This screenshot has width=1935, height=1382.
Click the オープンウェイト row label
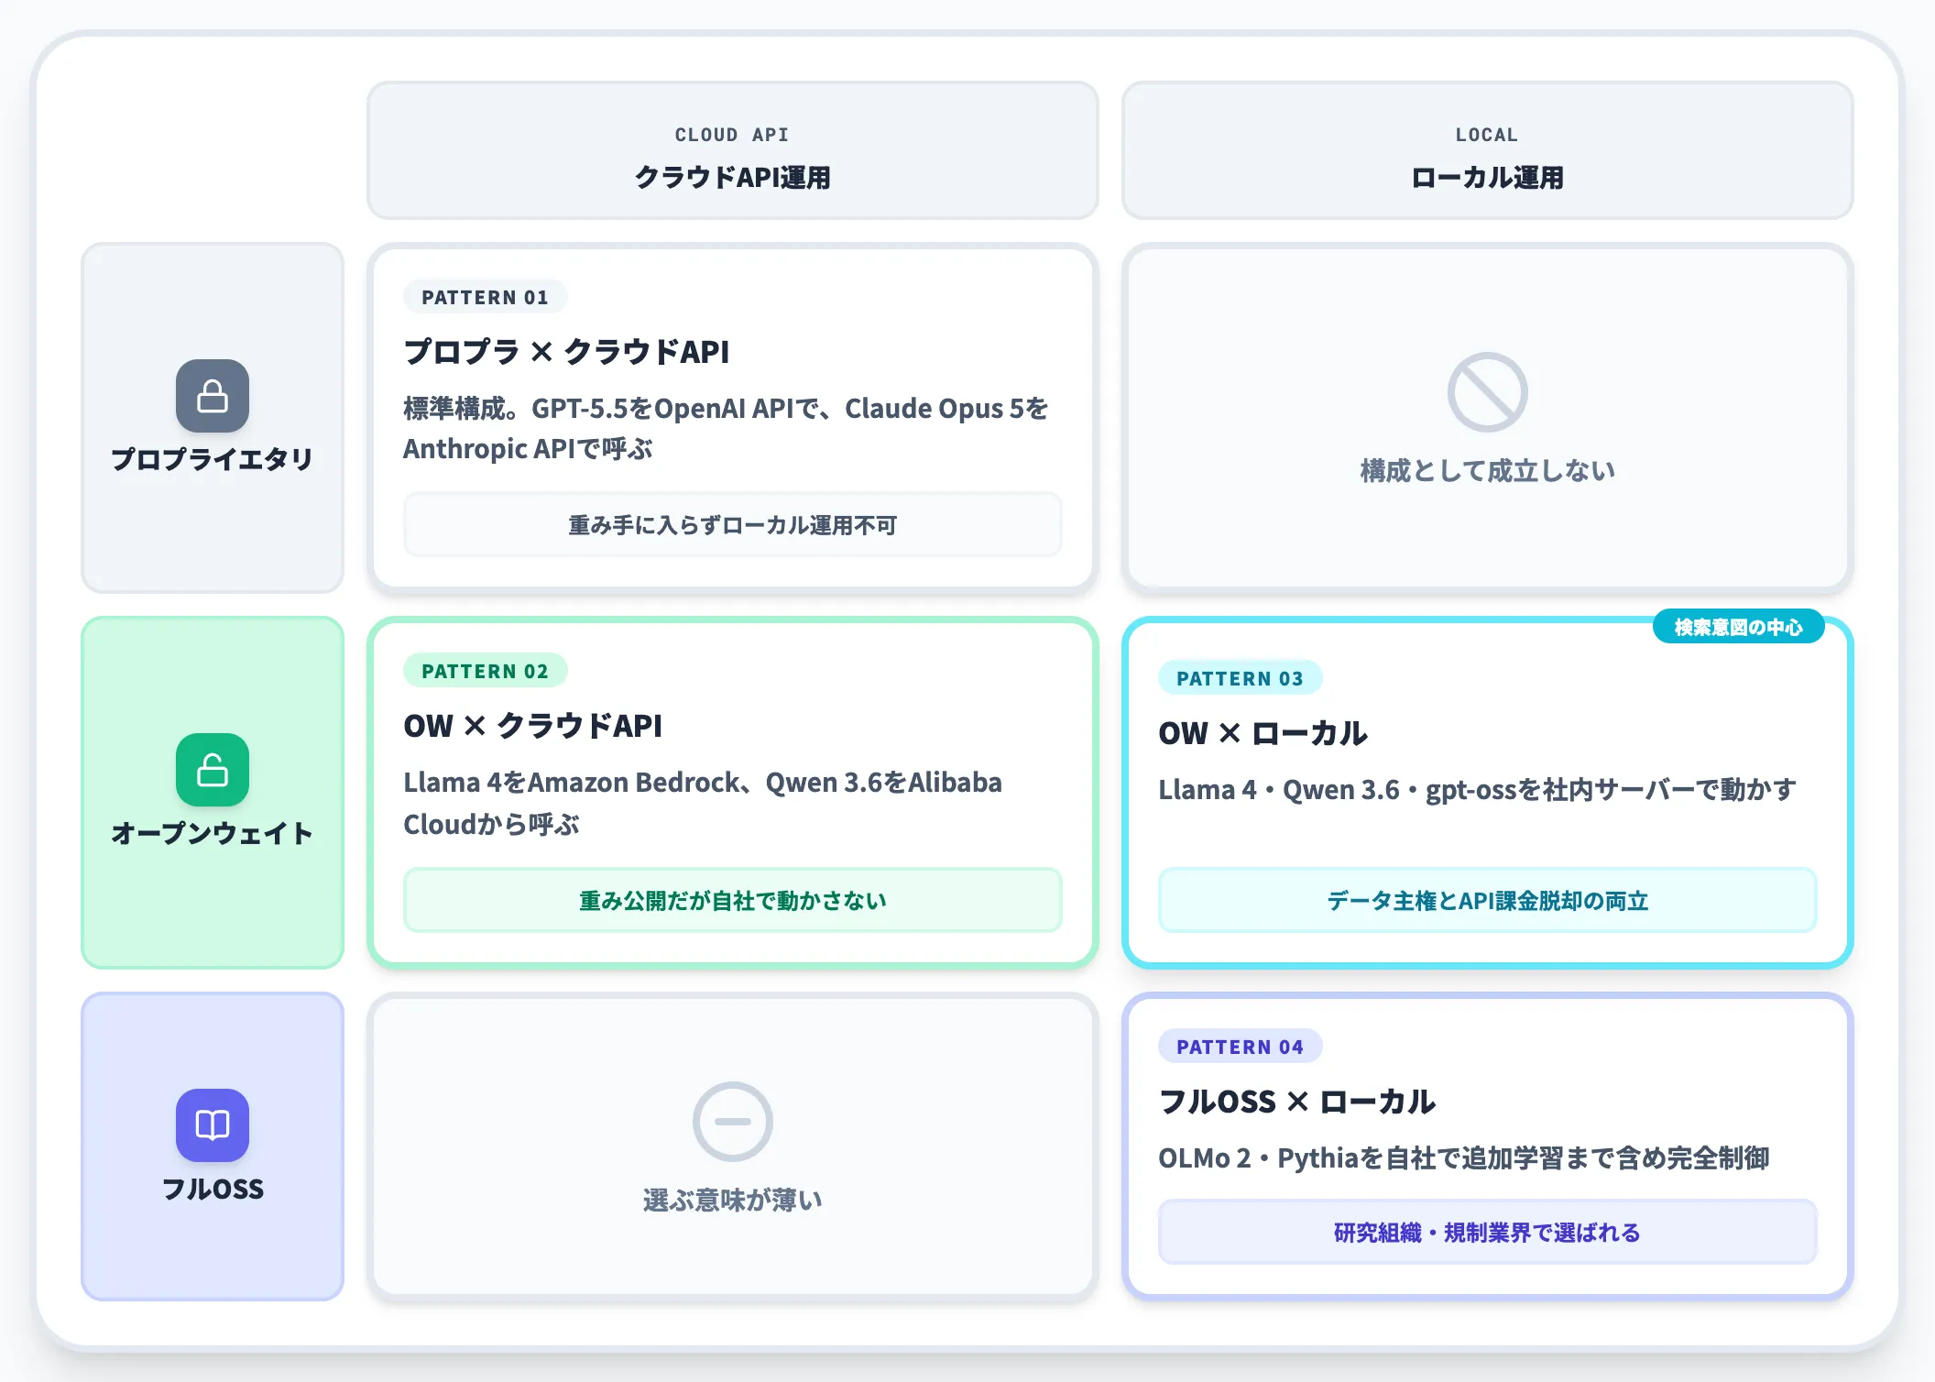point(213,833)
